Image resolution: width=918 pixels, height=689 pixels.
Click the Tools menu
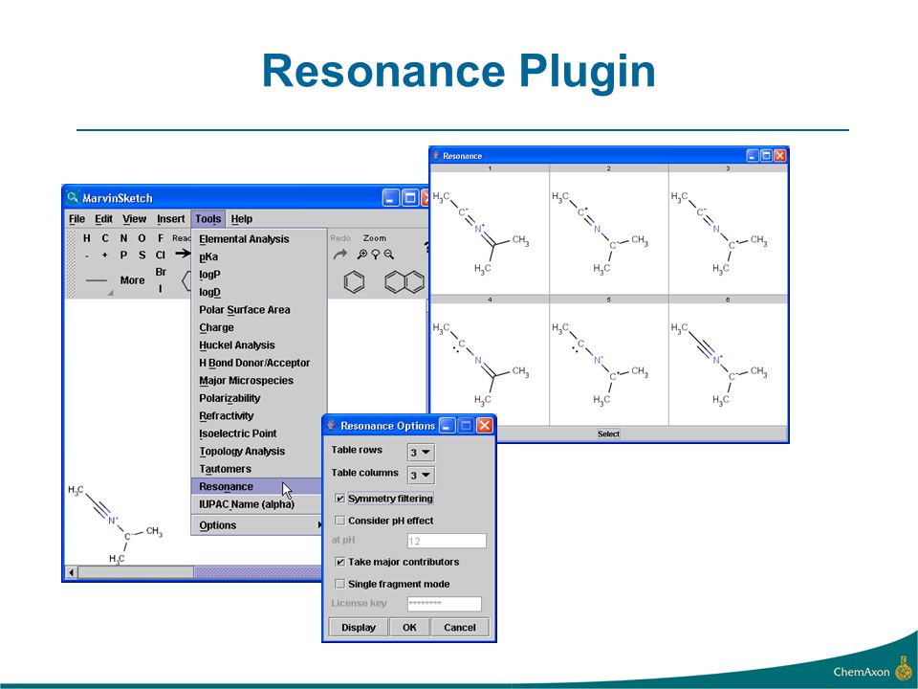(x=208, y=219)
